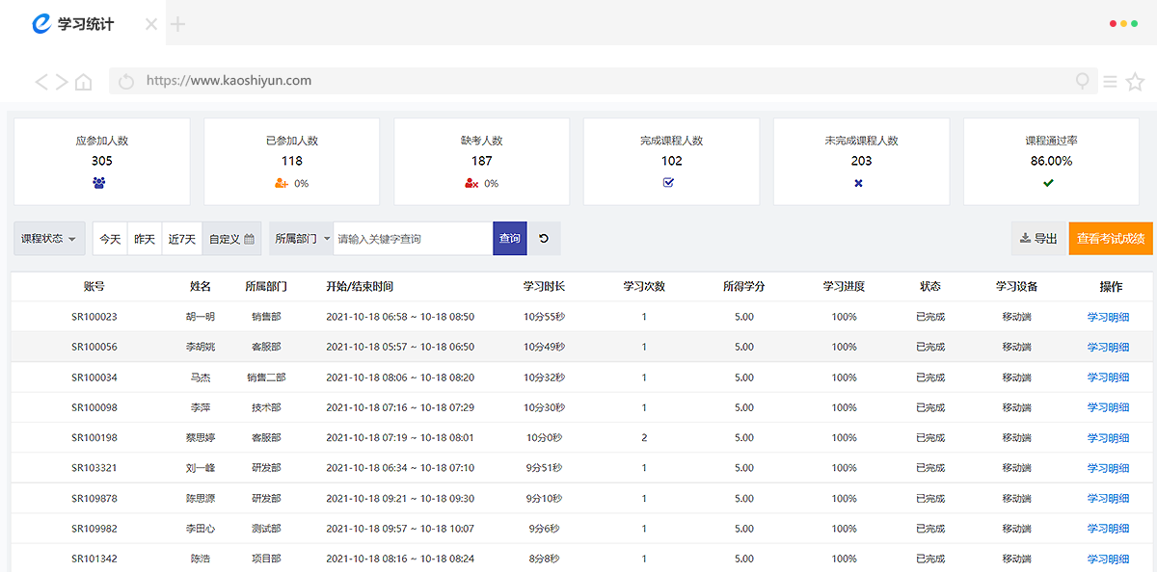This screenshot has height=572, width=1157.
Task: Click account SR100023
Action: (x=94, y=317)
